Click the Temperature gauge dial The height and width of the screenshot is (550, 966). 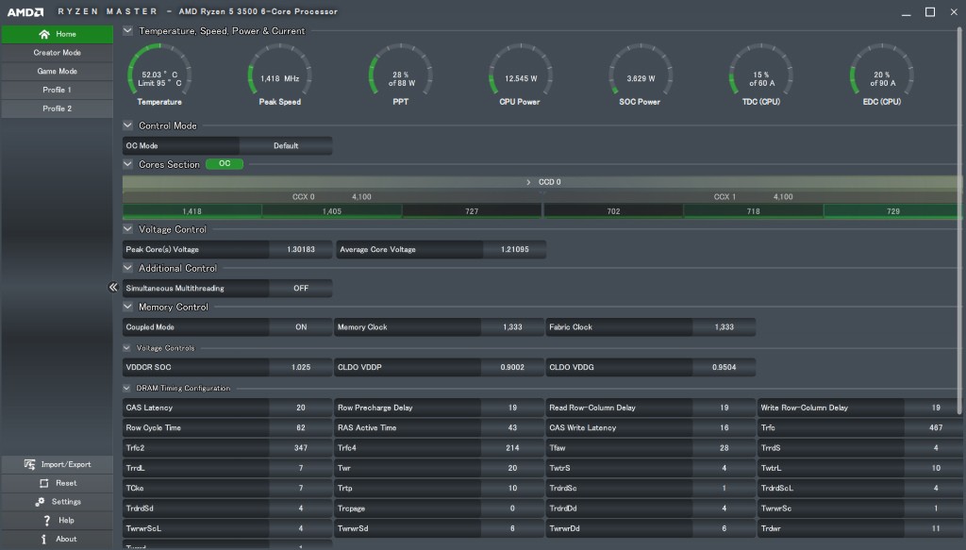159,72
